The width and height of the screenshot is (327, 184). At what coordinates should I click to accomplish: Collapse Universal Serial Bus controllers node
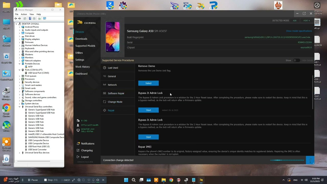coord(19,107)
